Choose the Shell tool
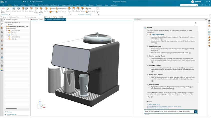This screenshot has width=211, height=118. coord(52,12)
